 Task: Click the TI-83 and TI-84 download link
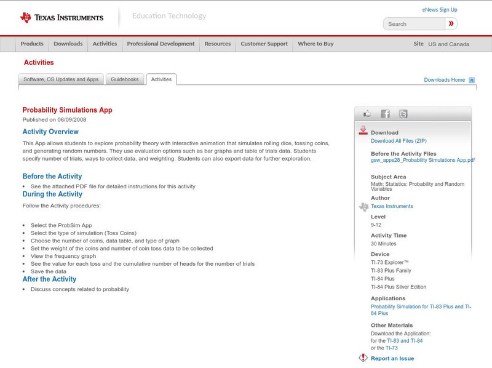pos(405,341)
